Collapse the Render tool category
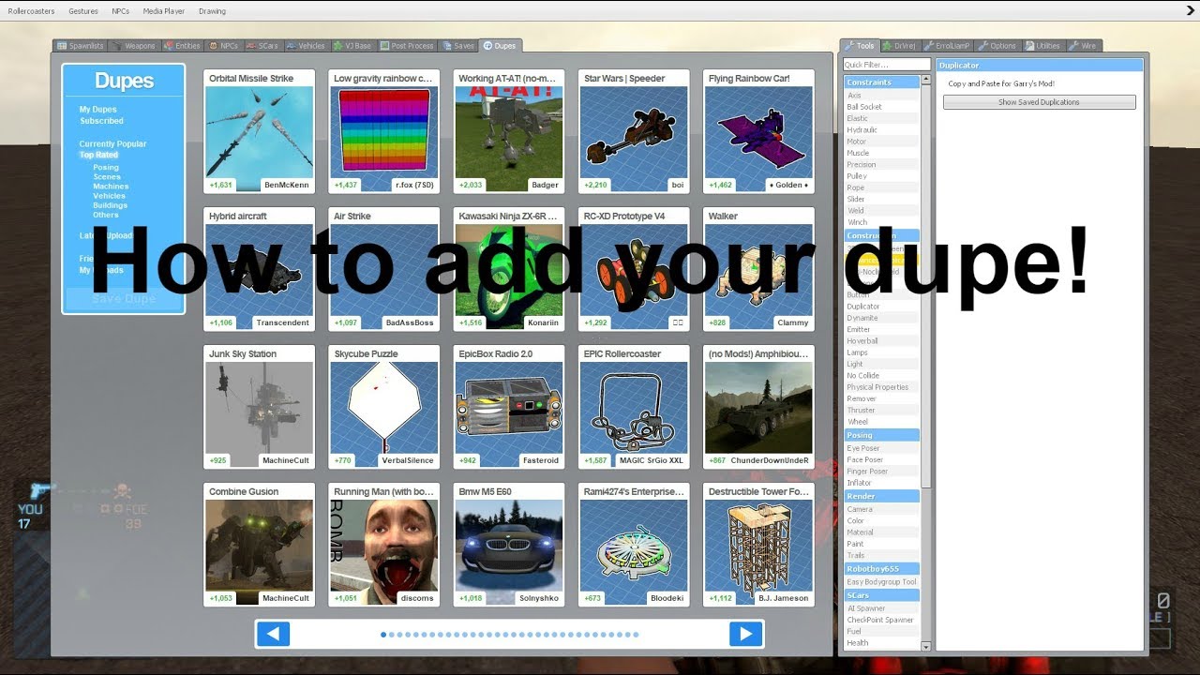The width and height of the screenshot is (1200, 675). point(881,496)
